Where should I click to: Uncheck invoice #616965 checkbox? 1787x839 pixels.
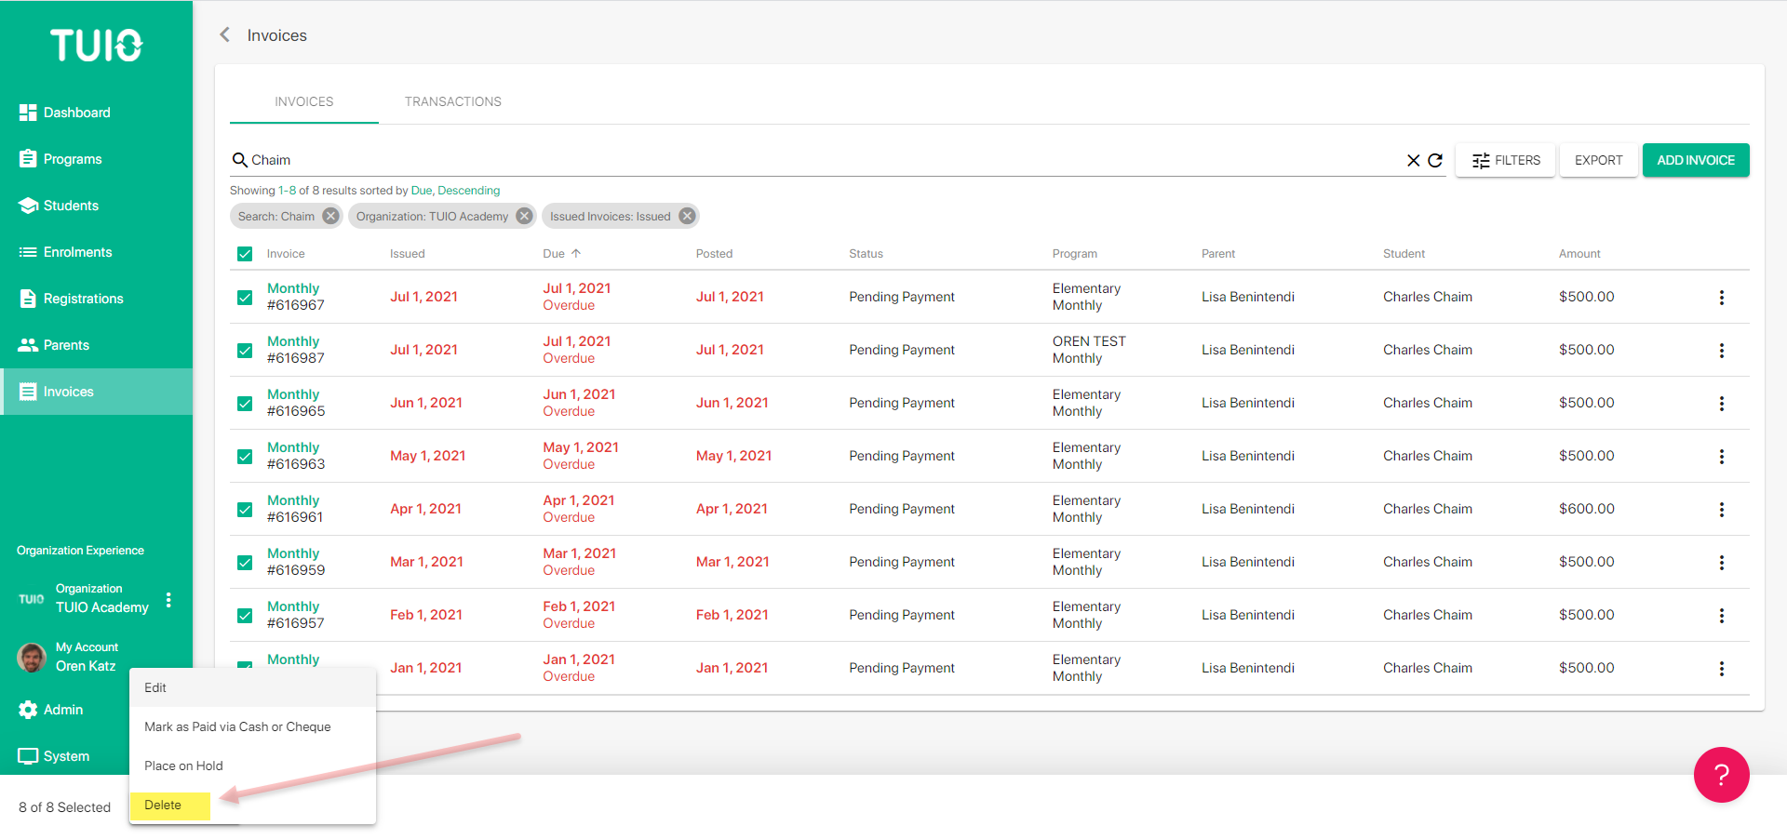pos(245,404)
